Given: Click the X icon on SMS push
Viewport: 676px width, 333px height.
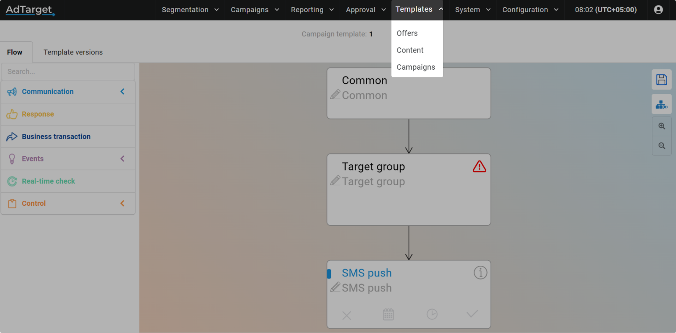Looking at the screenshot, I should point(346,315).
